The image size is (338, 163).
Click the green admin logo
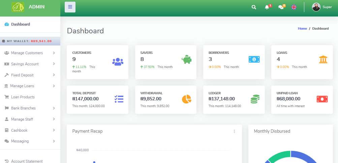tap(18, 7)
